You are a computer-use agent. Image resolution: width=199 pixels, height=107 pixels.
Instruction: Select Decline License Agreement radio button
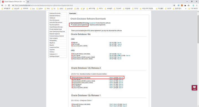(x=89, y=25)
